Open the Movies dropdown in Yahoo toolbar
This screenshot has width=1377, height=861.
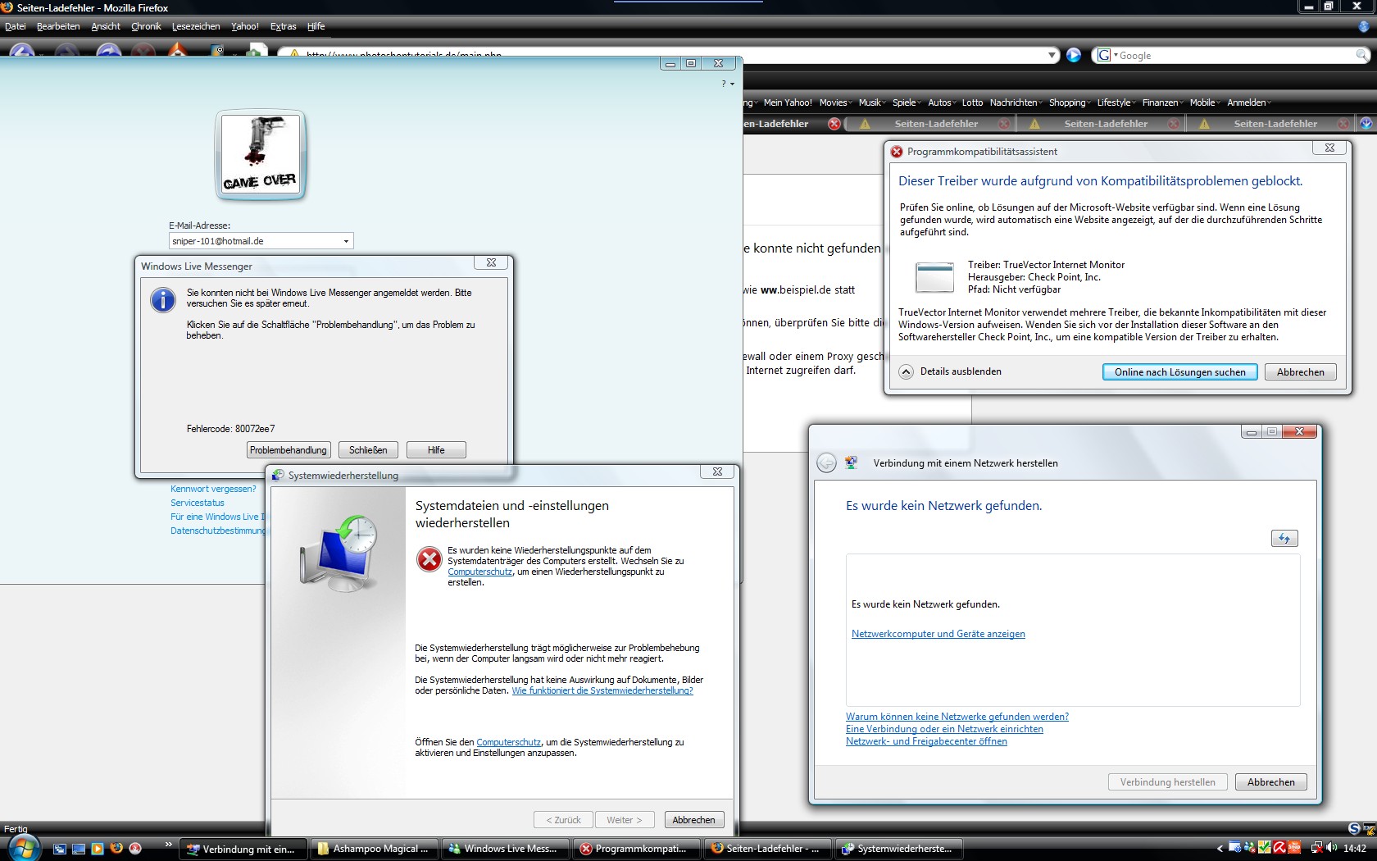836,102
